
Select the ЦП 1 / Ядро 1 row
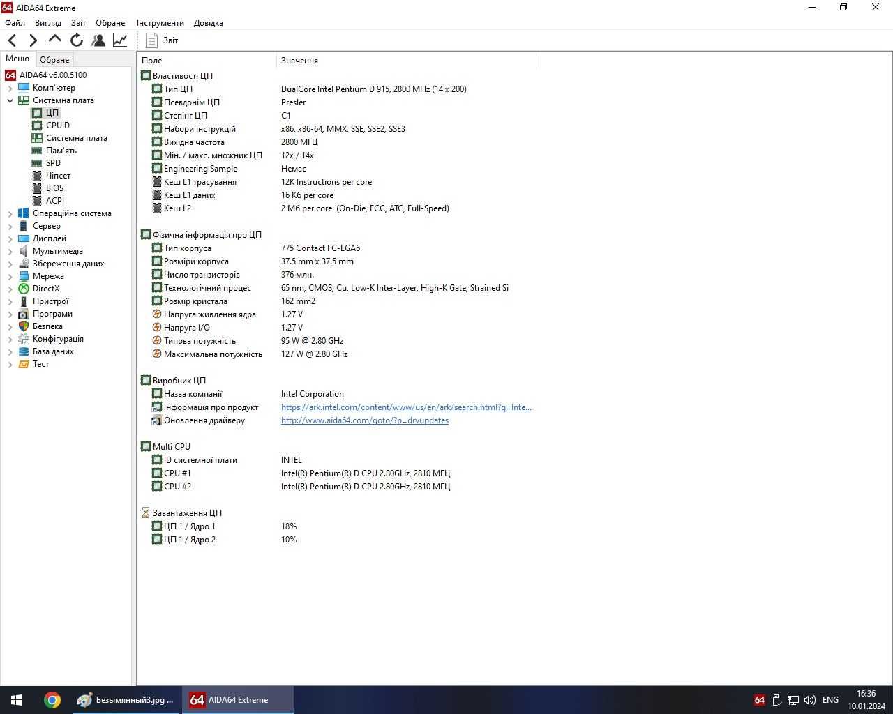point(225,526)
